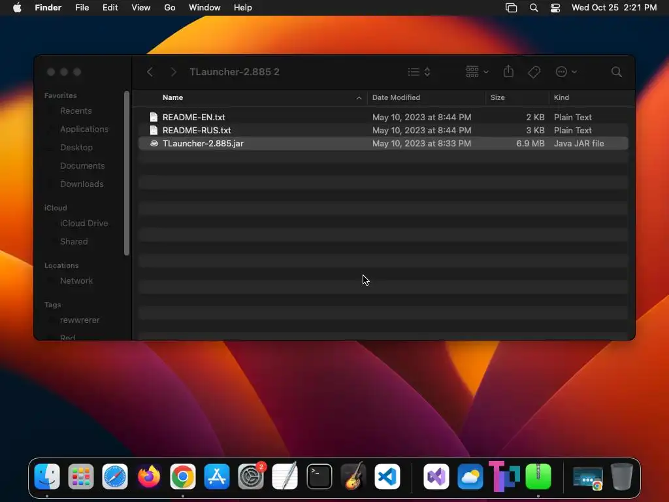669x502 pixels.
Task: Open Launchpad from the Dock
Action: pos(80,477)
